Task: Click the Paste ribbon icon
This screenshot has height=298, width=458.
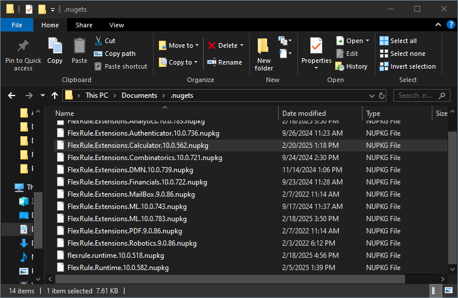Action: (79, 46)
